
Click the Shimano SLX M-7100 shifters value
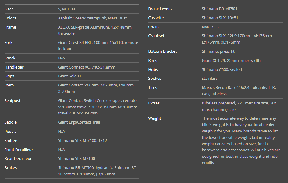82,141
